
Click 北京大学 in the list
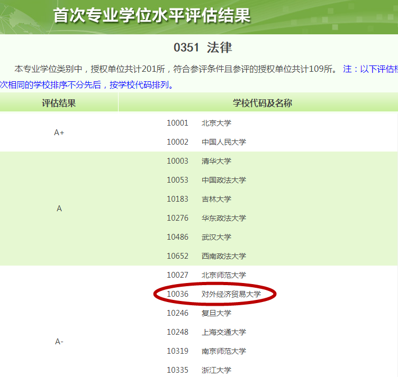(216, 123)
